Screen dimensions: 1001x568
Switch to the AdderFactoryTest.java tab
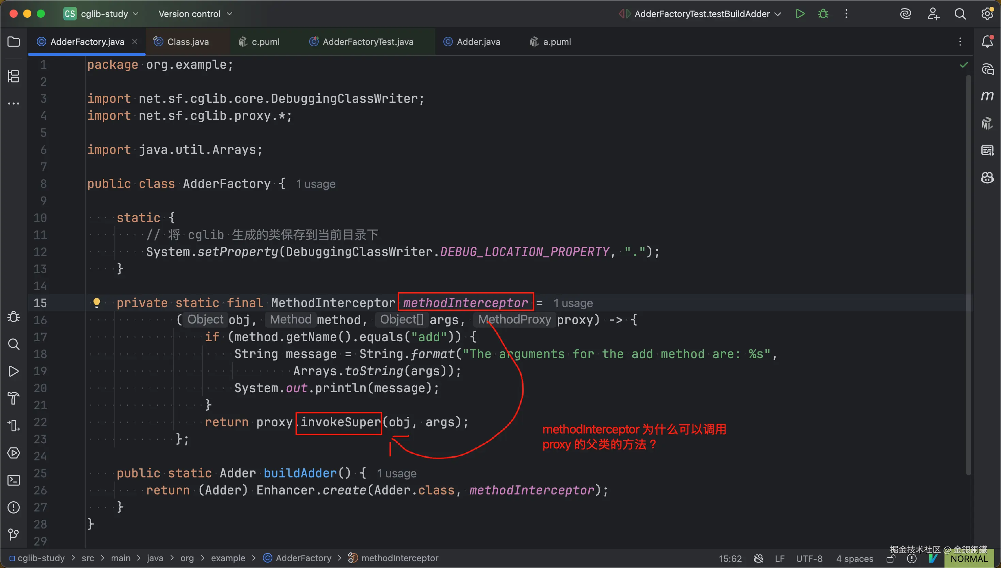point(367,42)
